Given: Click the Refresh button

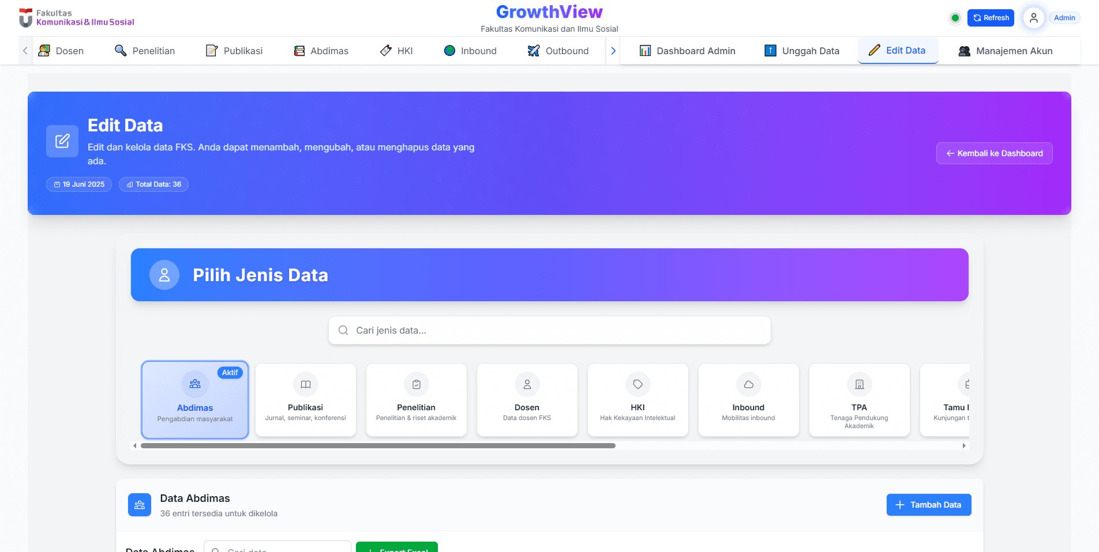Looking at the screenshot, I should coord(991,18).
